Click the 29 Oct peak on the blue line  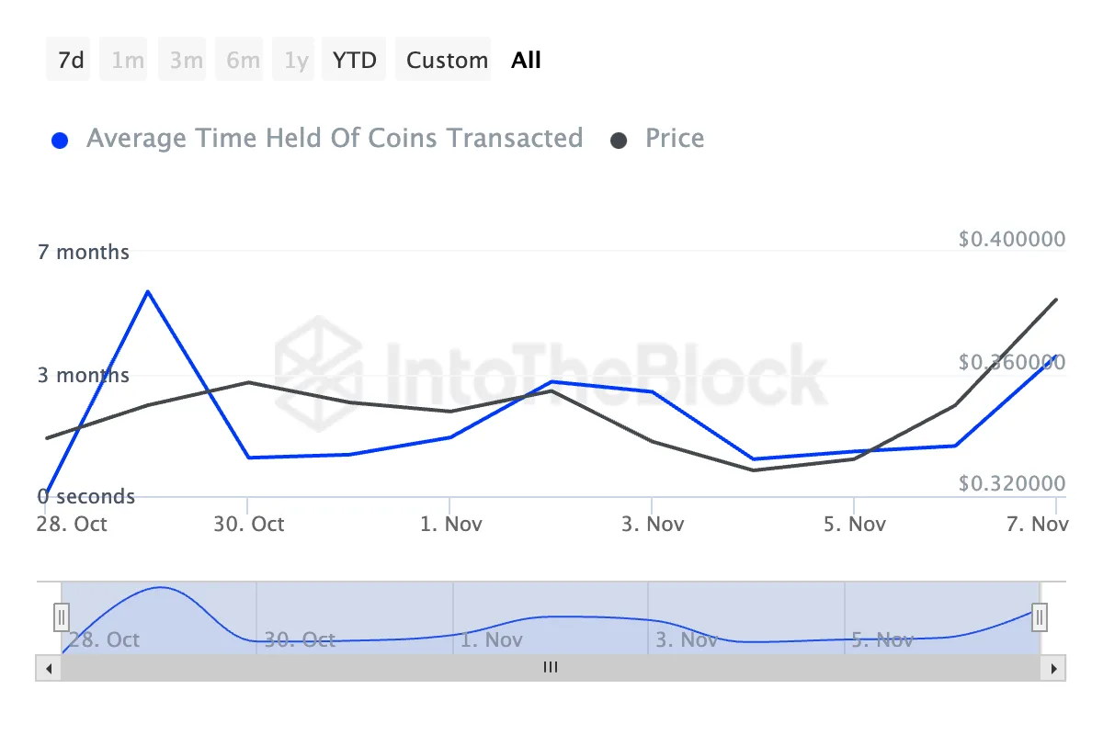pyautogui.click(x=148, y=291)
